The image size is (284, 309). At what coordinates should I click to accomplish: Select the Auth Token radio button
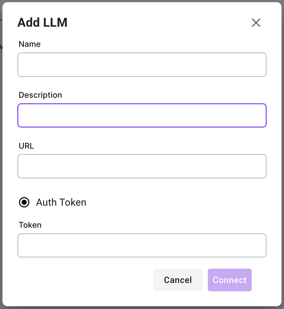point(24,202)
